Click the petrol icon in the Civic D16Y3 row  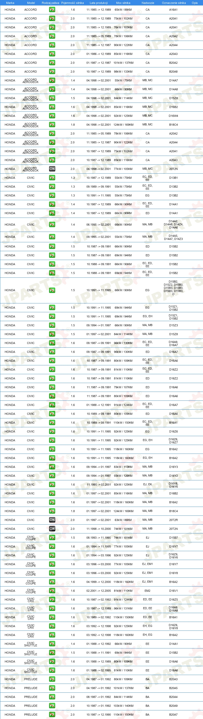[52, 467]
